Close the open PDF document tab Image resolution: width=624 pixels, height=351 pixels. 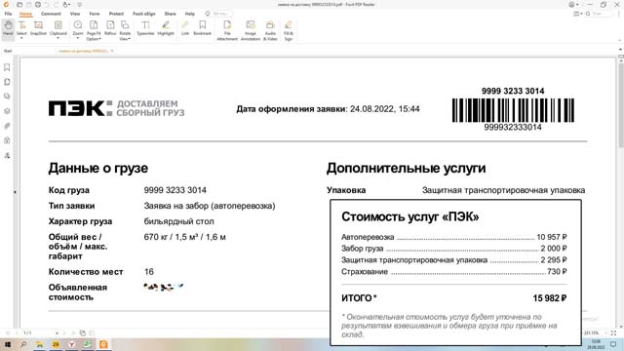coord(112,51)
